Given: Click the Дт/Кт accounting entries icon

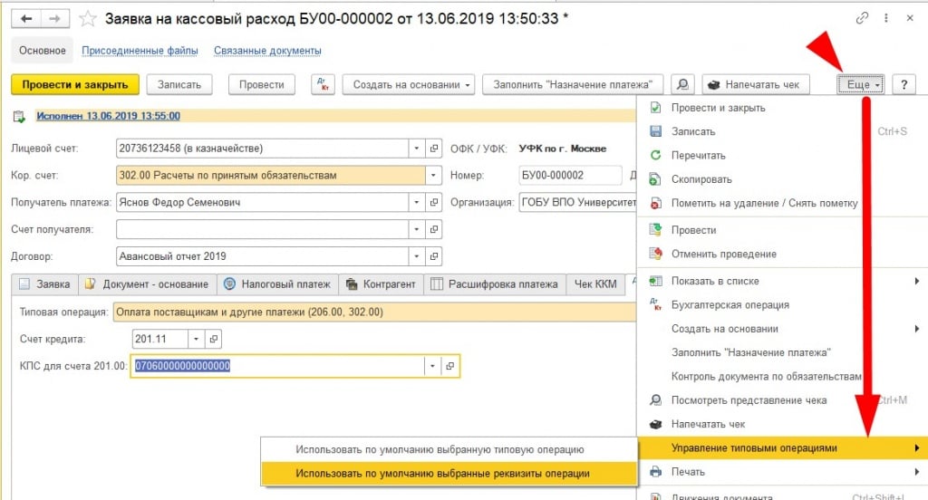Looking at the screenshot, I should (324, 84).
